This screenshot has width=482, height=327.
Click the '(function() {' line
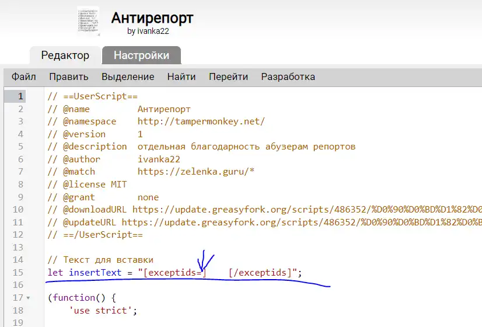82,298
